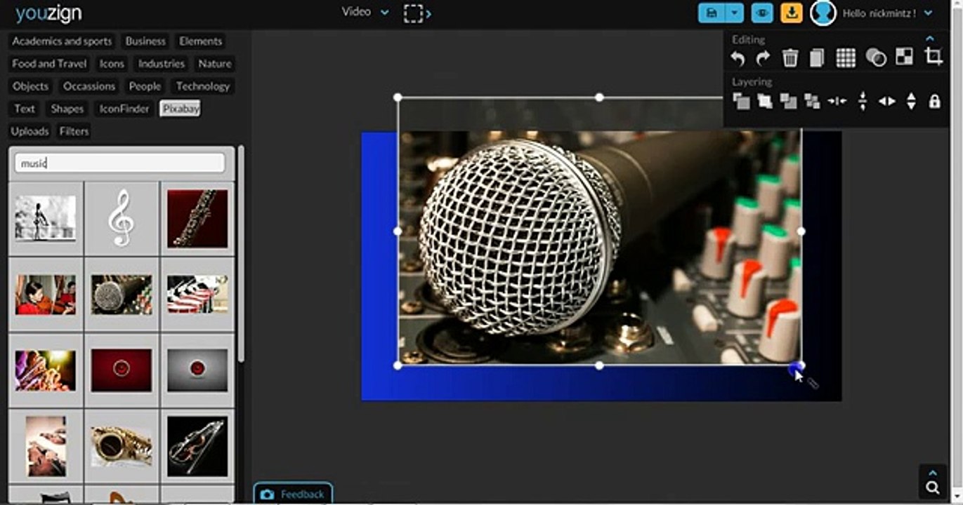This screenshot has width=963, height=505.
Task: Pick the white treble clef thumbnail
Action: click(122, 218)
